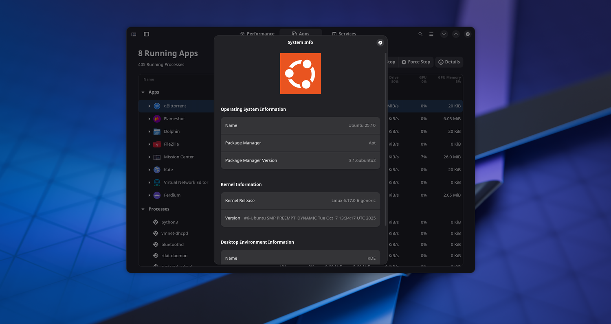Viewport: 611px width, 324px height.
Task: Click Mission Center's GPU usage "7%"
Action: coord(424,157)
